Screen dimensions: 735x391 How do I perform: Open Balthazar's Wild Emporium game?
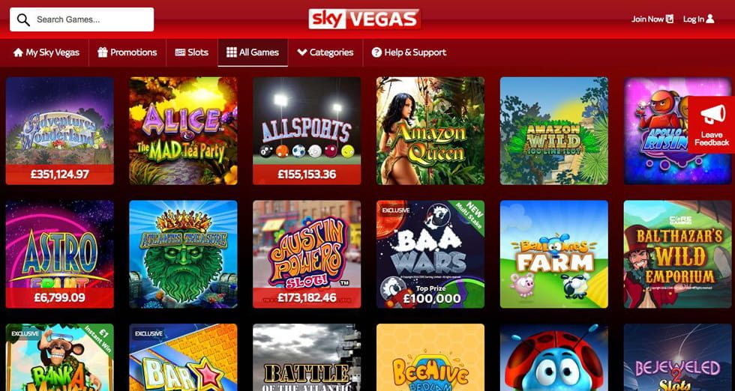(x=678, y=254)
